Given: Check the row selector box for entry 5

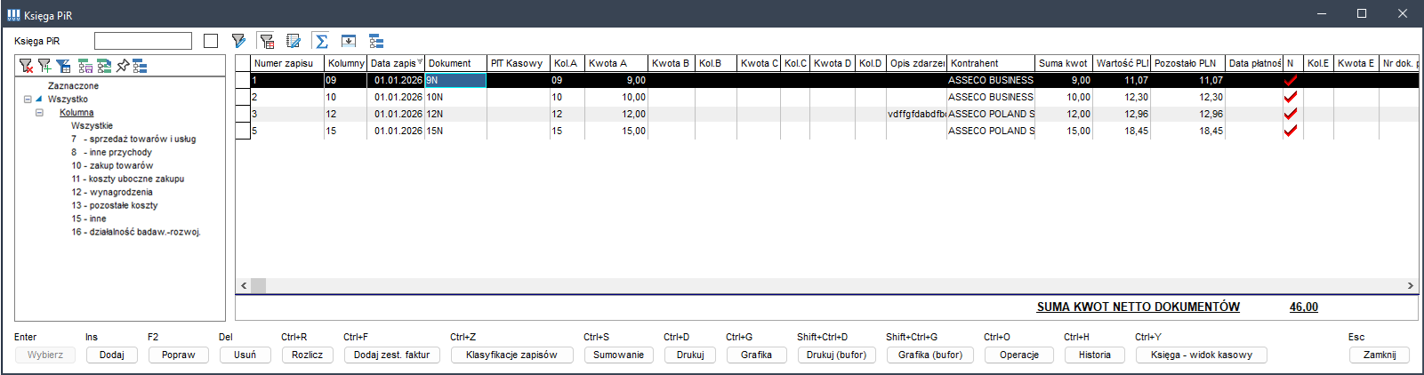Looking at the screenshot, I should [242, 131].
